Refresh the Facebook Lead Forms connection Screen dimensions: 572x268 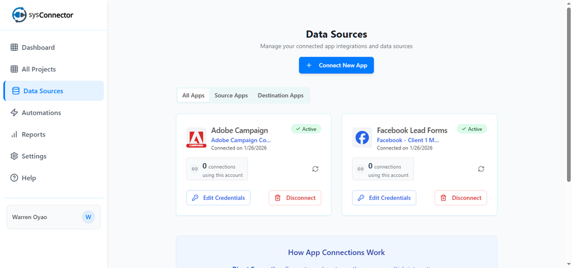(481, 169)
